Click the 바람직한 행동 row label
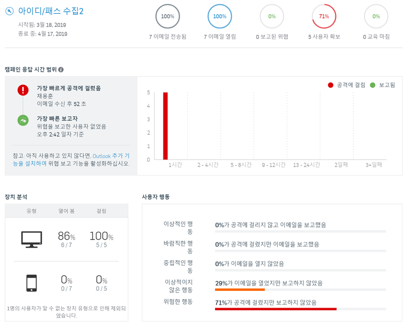The height and width of the screenshot is (327, 406). 178,247
